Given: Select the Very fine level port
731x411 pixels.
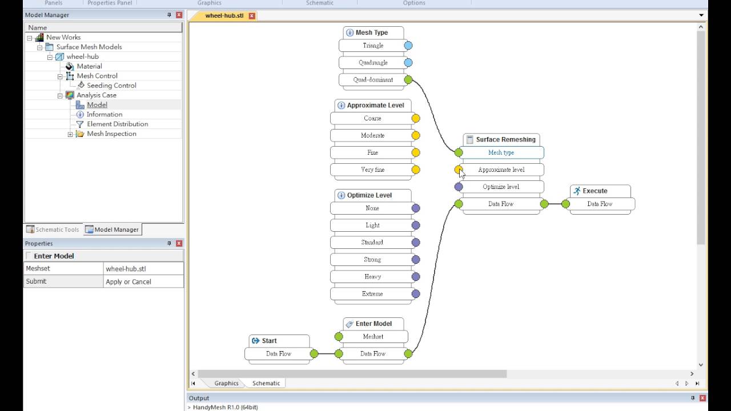Looking at the screenshot, I should [415, 170].
